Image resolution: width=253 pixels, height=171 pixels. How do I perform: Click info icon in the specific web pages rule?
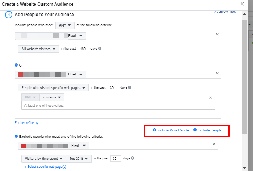coord(130,87)
